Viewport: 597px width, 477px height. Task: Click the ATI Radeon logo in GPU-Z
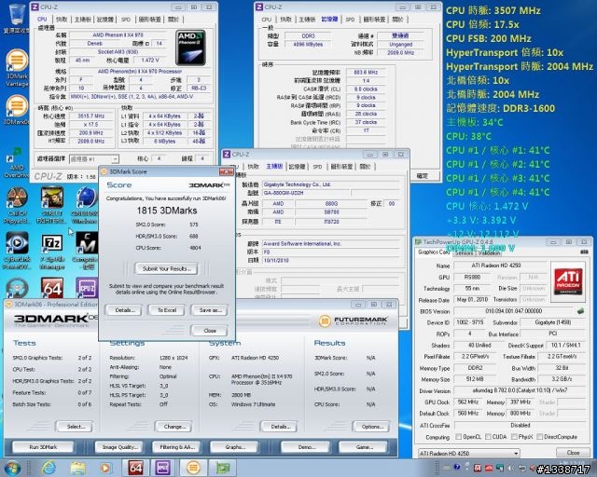click(568, 281)
